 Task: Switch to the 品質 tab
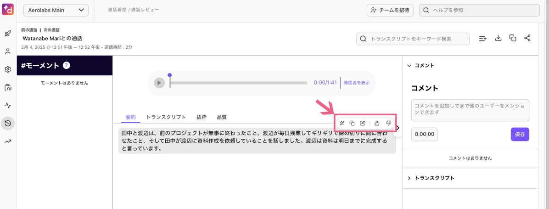click(x=222, y=117)
